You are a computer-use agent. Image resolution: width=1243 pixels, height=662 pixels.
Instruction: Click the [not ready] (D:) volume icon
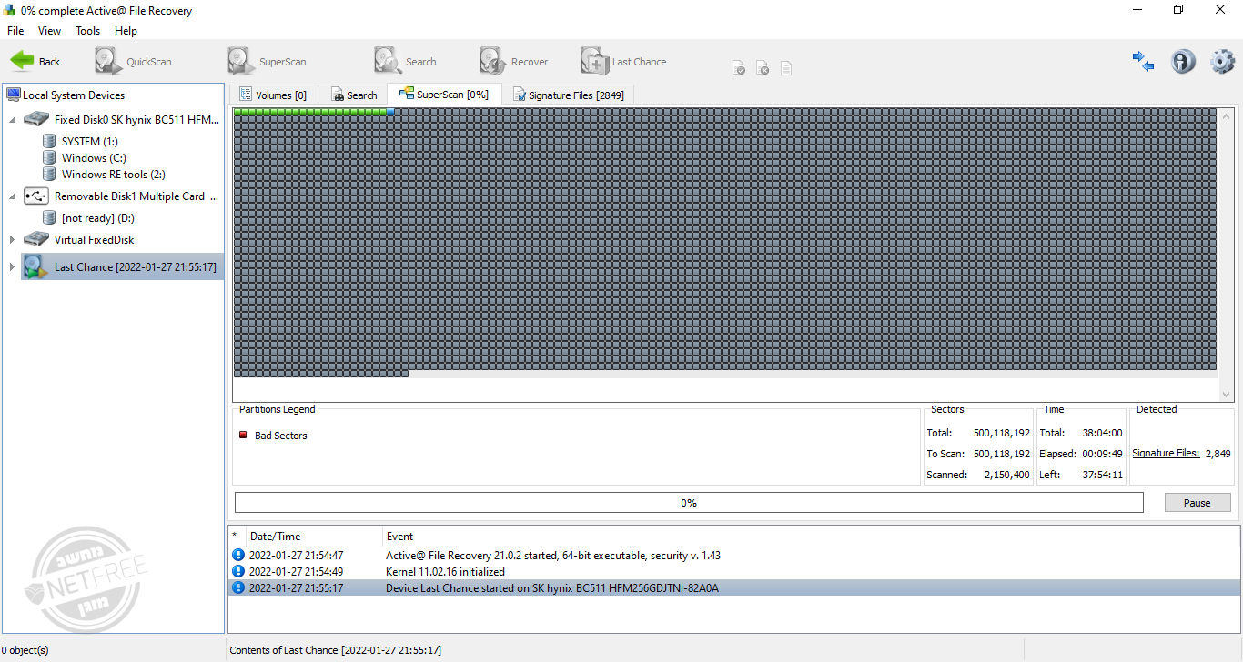tap(49, 217)
